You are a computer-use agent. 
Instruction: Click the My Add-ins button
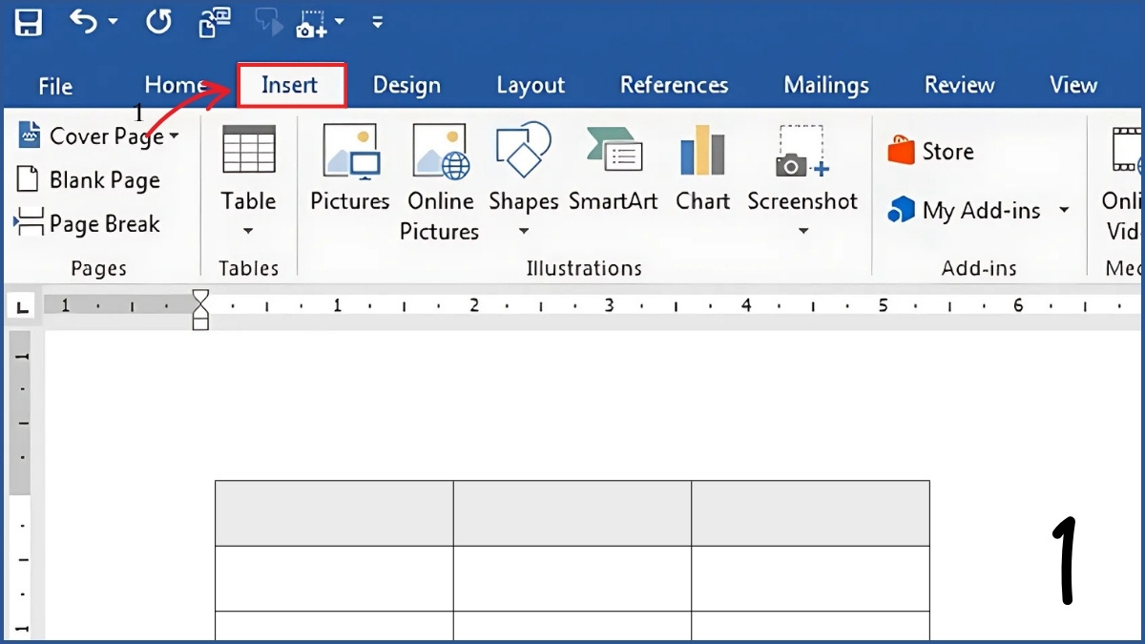point(964,210)
